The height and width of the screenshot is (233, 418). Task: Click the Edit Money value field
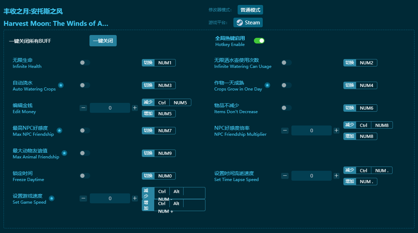(110, 108)
